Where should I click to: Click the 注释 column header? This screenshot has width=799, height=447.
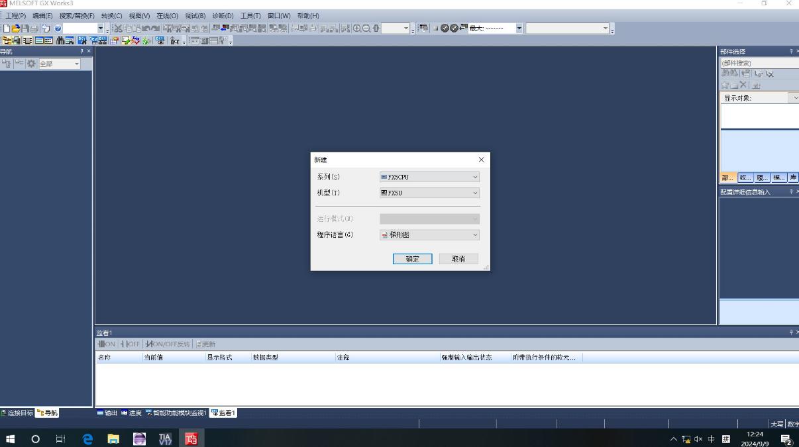coord(388,358)
